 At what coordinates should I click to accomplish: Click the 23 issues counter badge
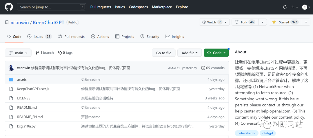pos(48,37)
